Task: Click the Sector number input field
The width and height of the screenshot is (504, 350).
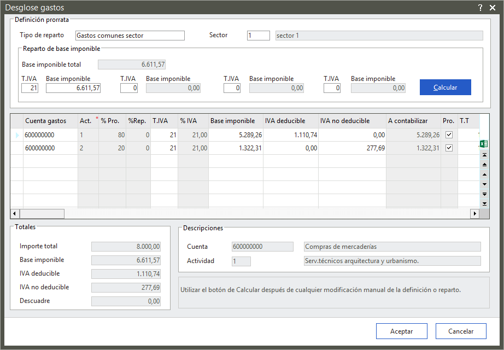Action: (258, 36)
